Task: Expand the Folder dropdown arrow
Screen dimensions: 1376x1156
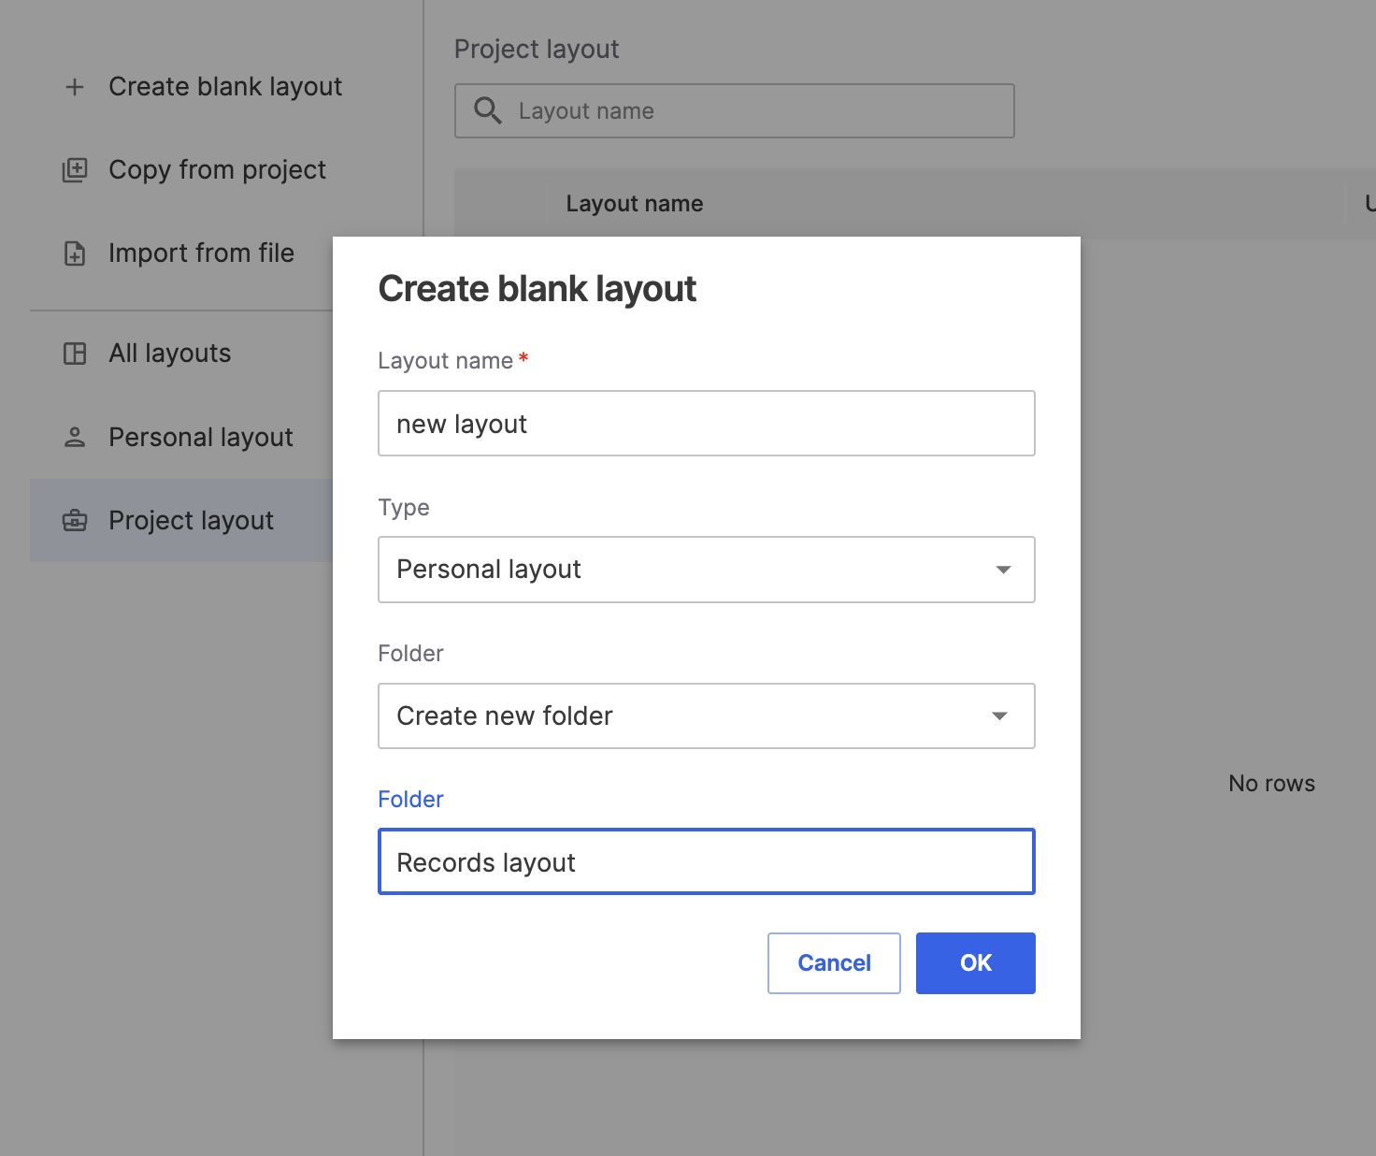Action: click(999, 716)
